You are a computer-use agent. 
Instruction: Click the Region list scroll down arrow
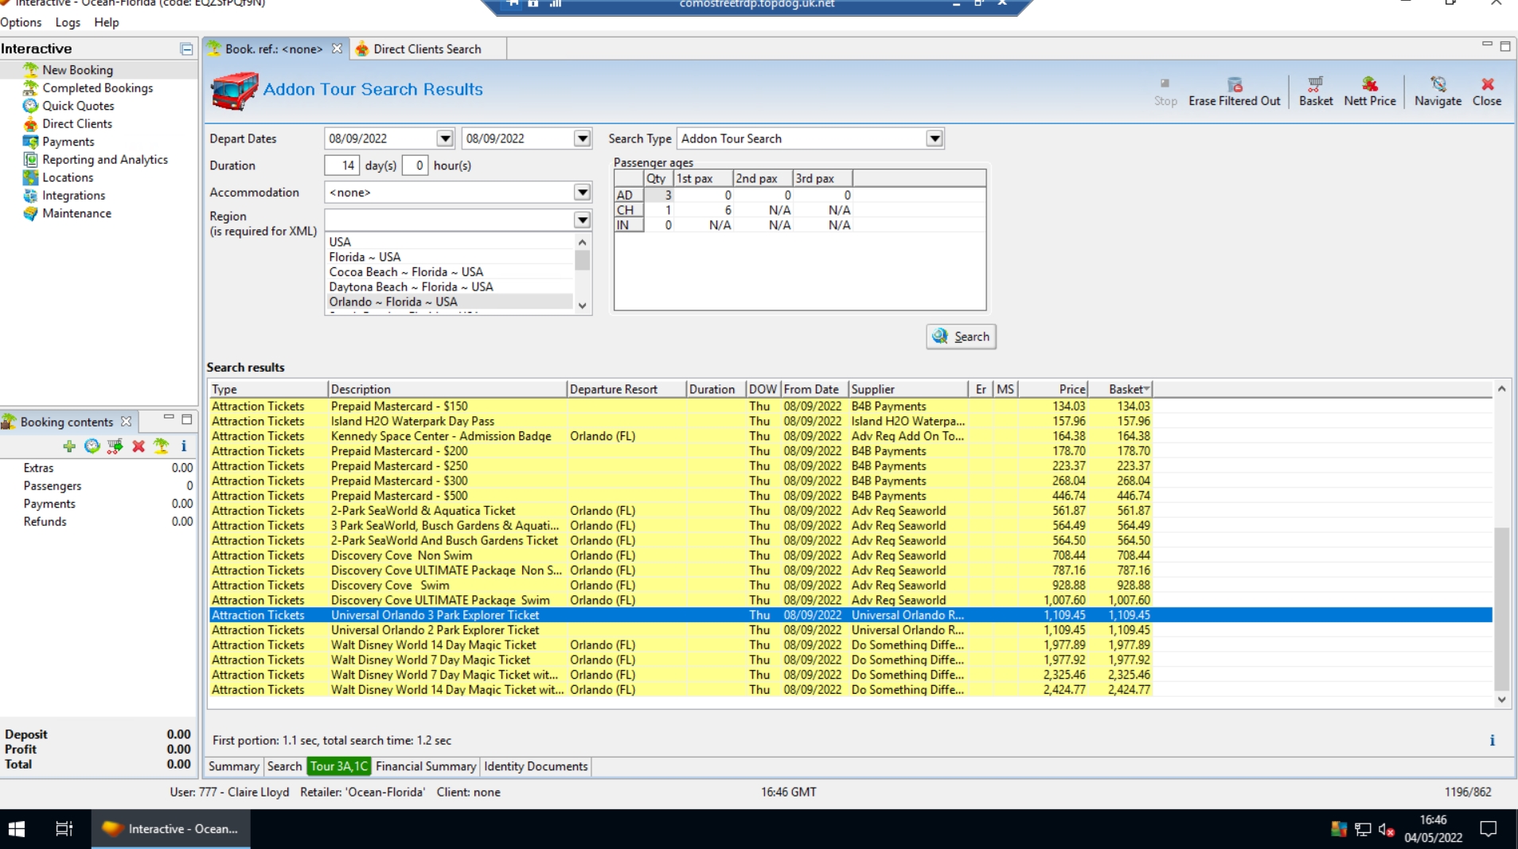583,306
